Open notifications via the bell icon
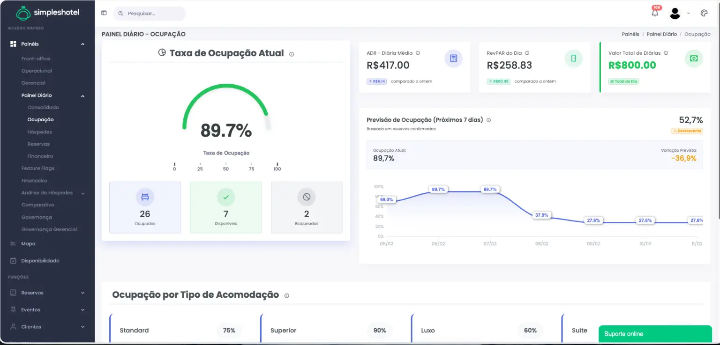 (x=655, y=13)
